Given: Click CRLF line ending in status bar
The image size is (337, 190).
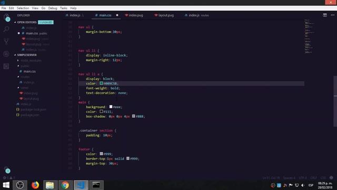Looking at the screenshot, I should pyautogui.click(x=314, y=178).
